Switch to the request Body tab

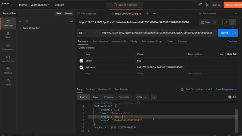(x=134, y=42)
